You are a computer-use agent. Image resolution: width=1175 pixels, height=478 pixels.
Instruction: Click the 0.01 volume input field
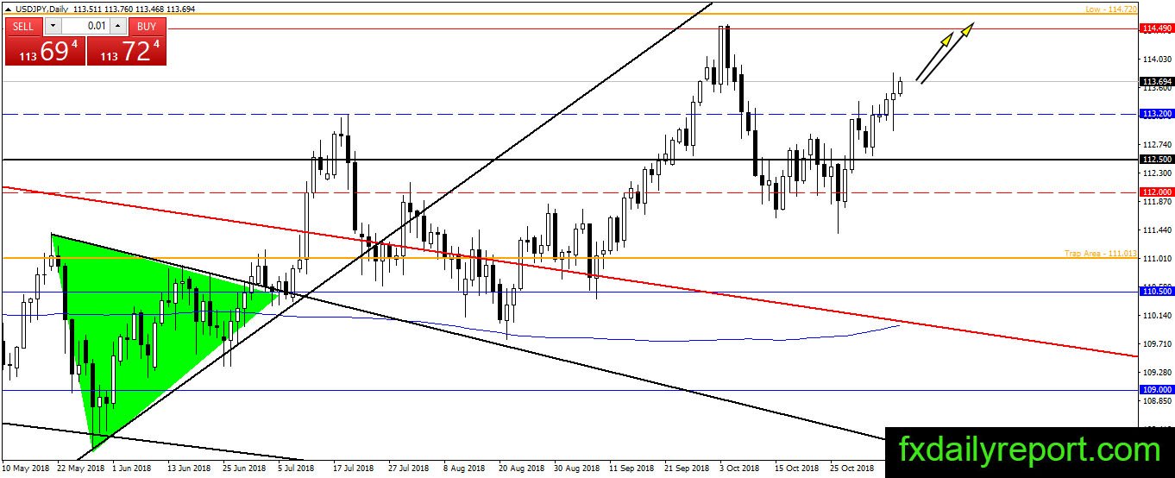pos(85,26)
